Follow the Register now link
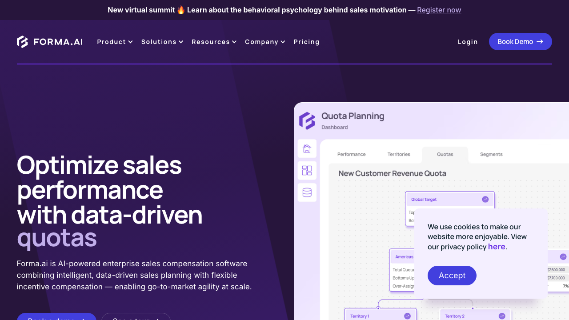569x320 pixels. [439, 10]
